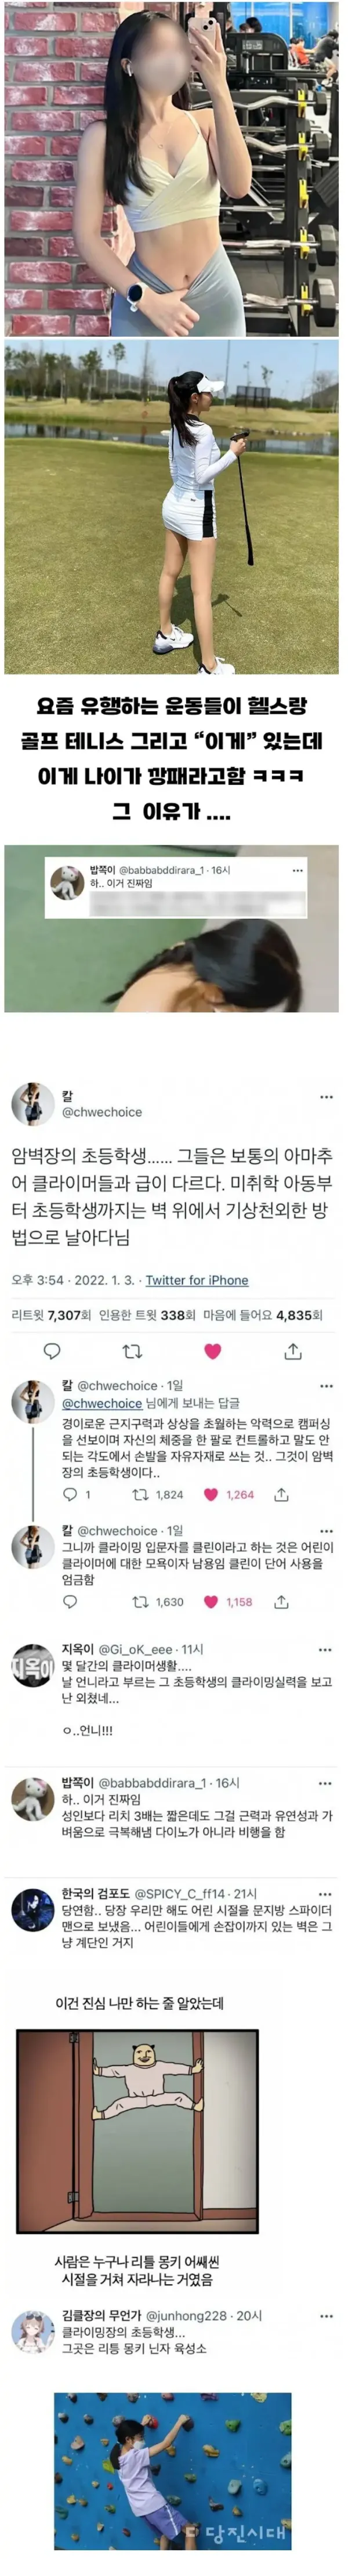Open the share icon under main tweet
The image size is (348, 2559).
point(292,1351)
